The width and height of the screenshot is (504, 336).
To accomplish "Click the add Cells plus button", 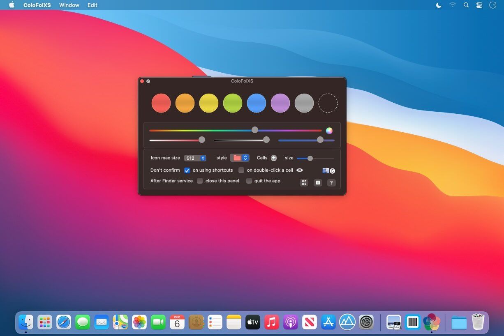I will coord(274,158).
